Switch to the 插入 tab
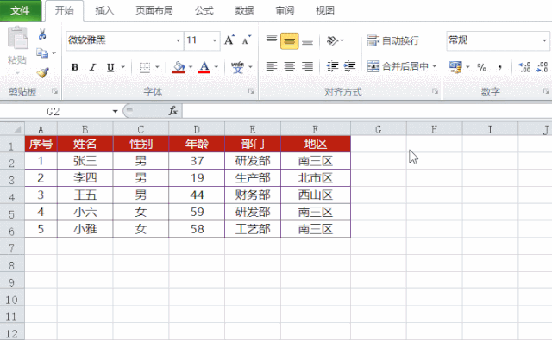The height and width of the screenshot is (340, 552). tap(104, 10)
